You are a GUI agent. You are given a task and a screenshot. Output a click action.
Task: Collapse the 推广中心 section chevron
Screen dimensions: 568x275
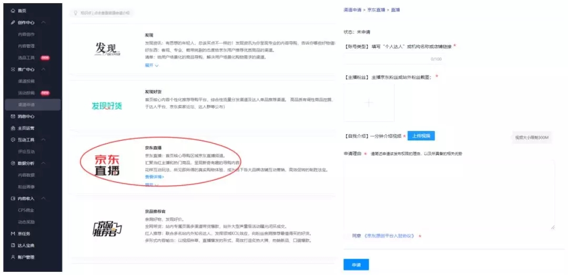point(44,69)
